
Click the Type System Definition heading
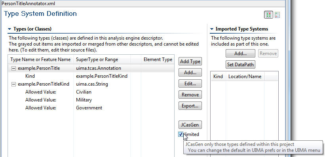(x=40, y=14)
